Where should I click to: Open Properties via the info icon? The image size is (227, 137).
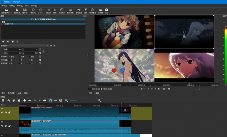click(55, 10)
